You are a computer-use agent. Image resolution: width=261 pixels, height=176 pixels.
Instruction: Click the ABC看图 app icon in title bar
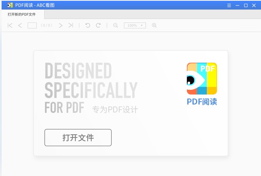click(x=10, y=5)
